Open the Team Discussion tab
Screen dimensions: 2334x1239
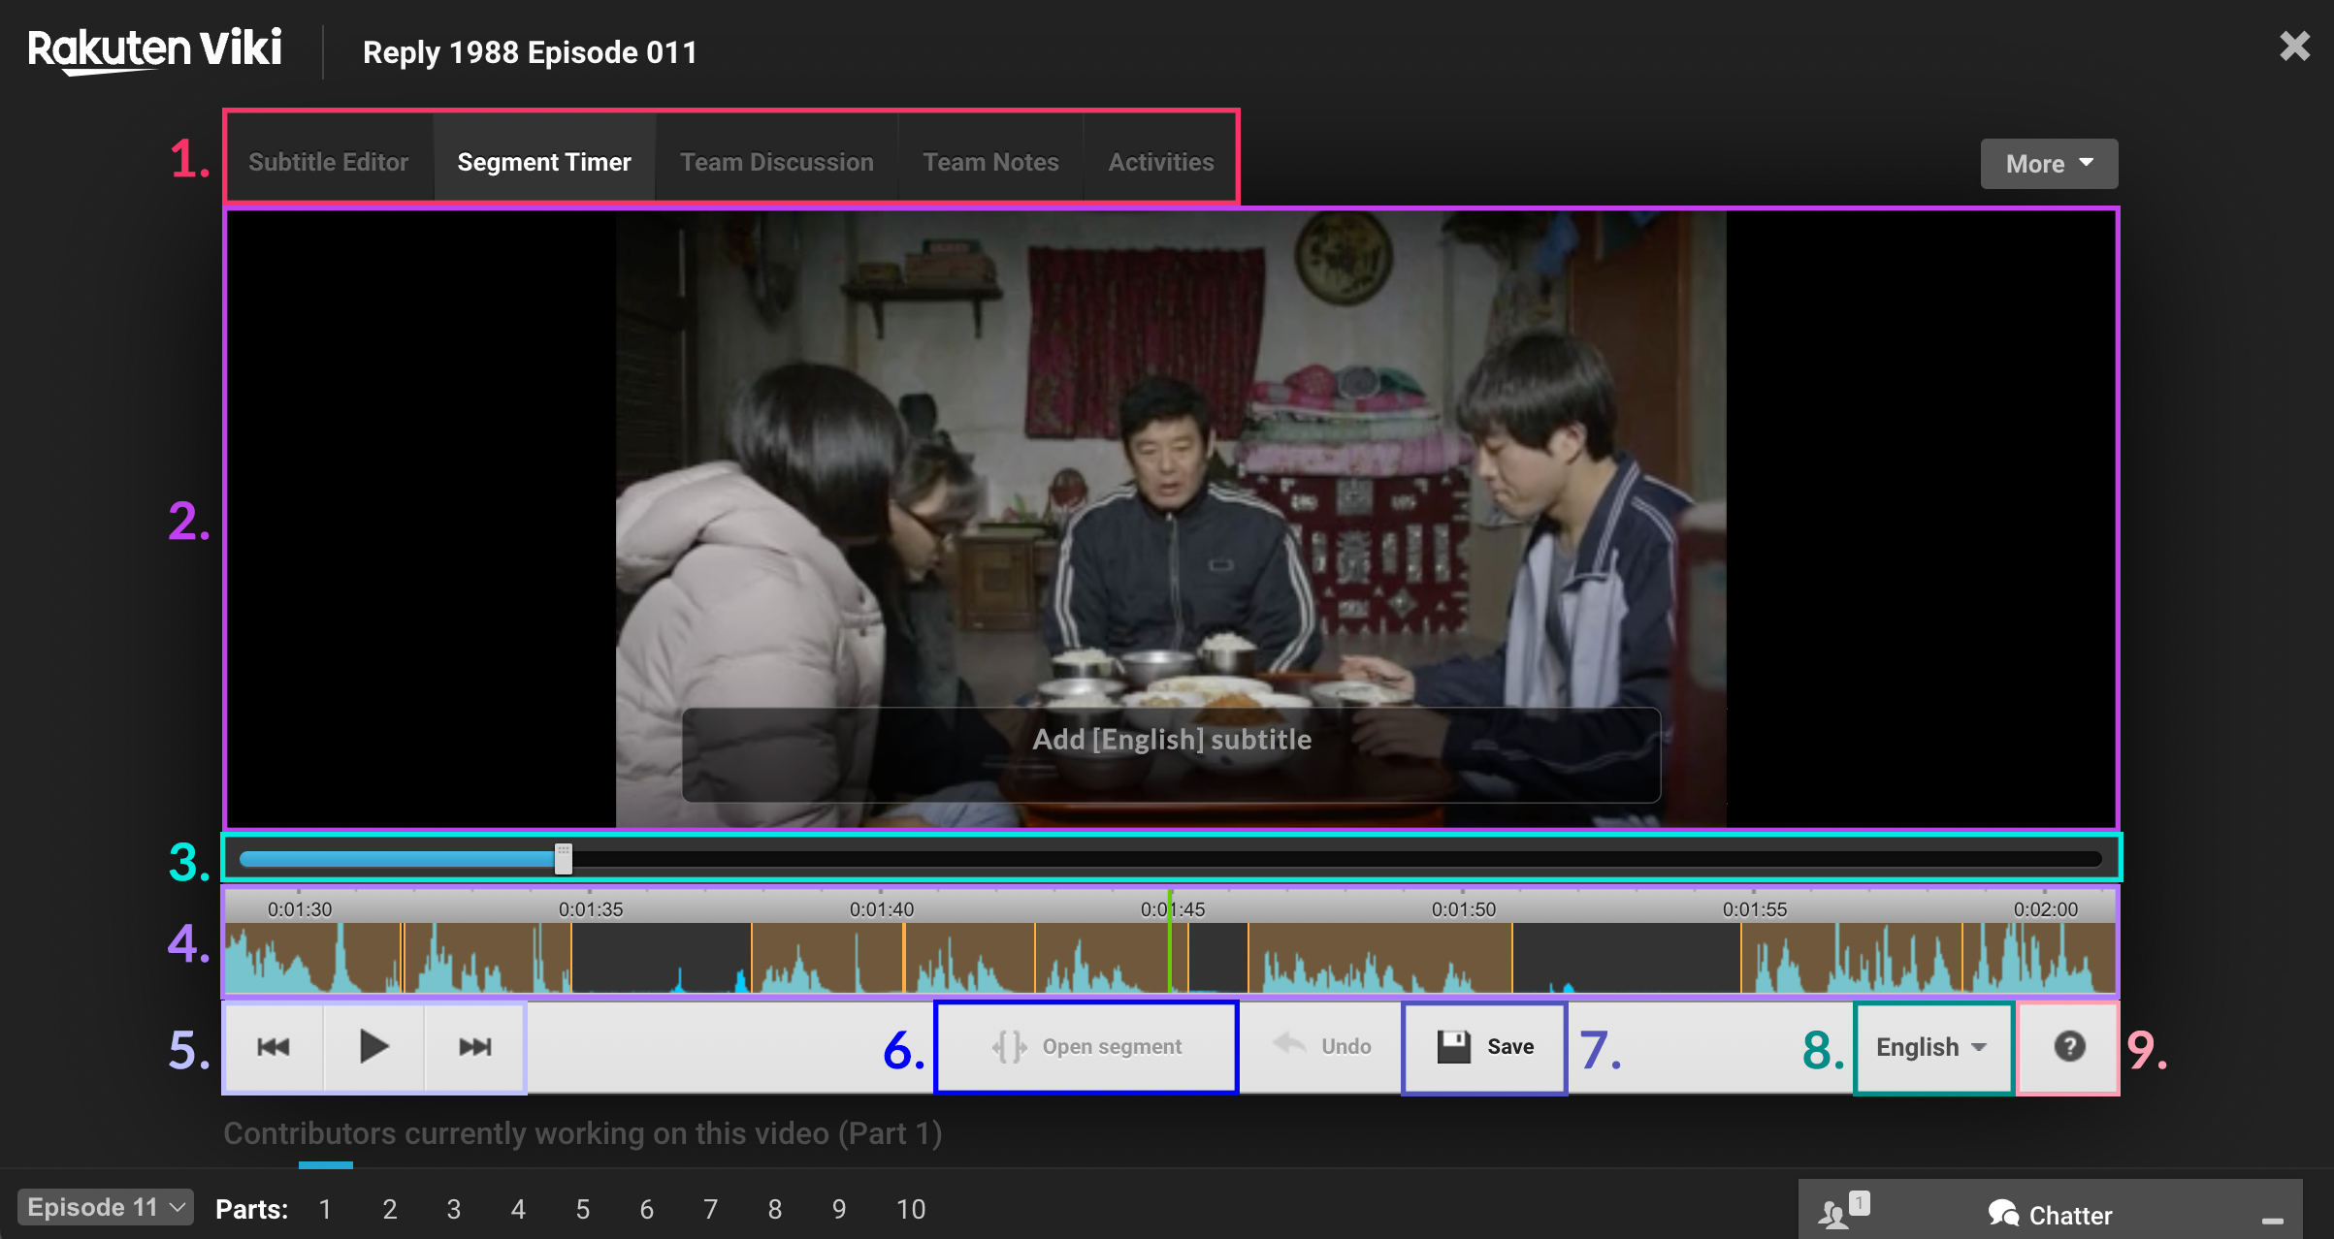pos(776,162)
